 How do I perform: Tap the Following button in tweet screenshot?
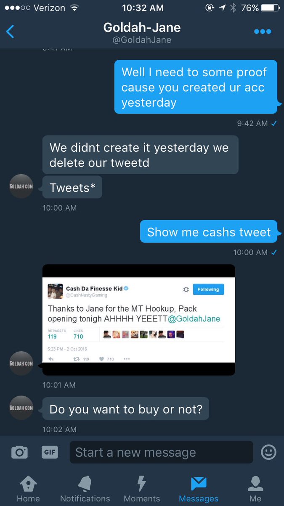208,289
